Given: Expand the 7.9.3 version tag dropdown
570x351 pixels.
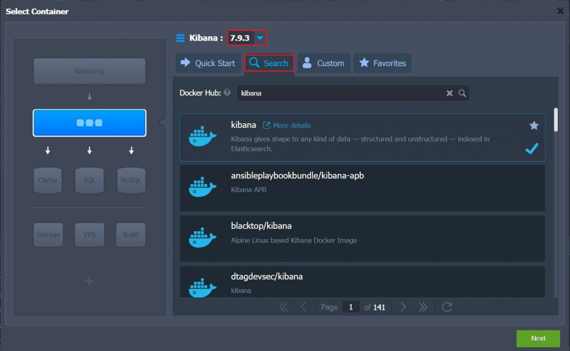Looking at the screenshot, I should coord(260,38).
